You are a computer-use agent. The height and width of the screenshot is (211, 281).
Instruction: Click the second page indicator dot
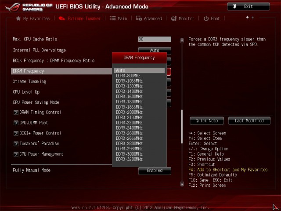252,18
